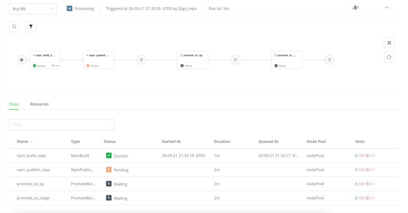Select the promote_to_qa node in the graph
Image resolution: width=408 pixels, height=213 pixels.
point(193,60)
